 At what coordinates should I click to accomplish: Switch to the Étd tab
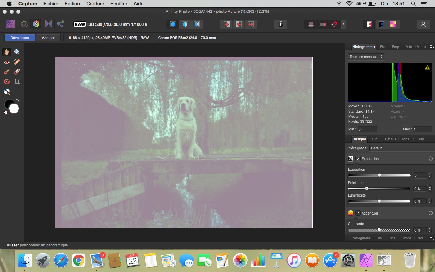383,47
